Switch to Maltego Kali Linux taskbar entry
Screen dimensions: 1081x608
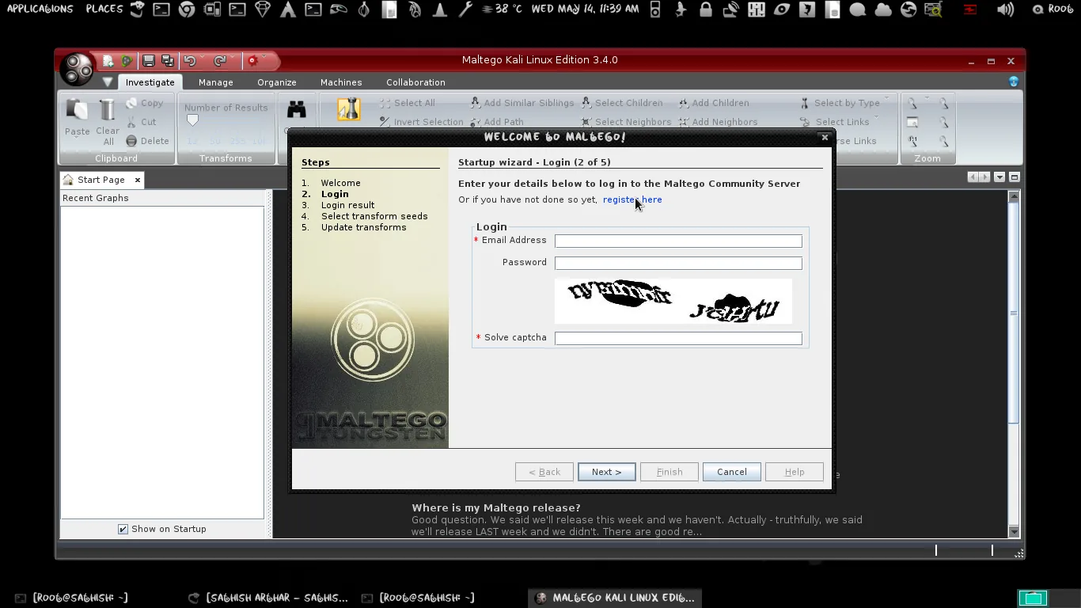(x=614, y=598)
